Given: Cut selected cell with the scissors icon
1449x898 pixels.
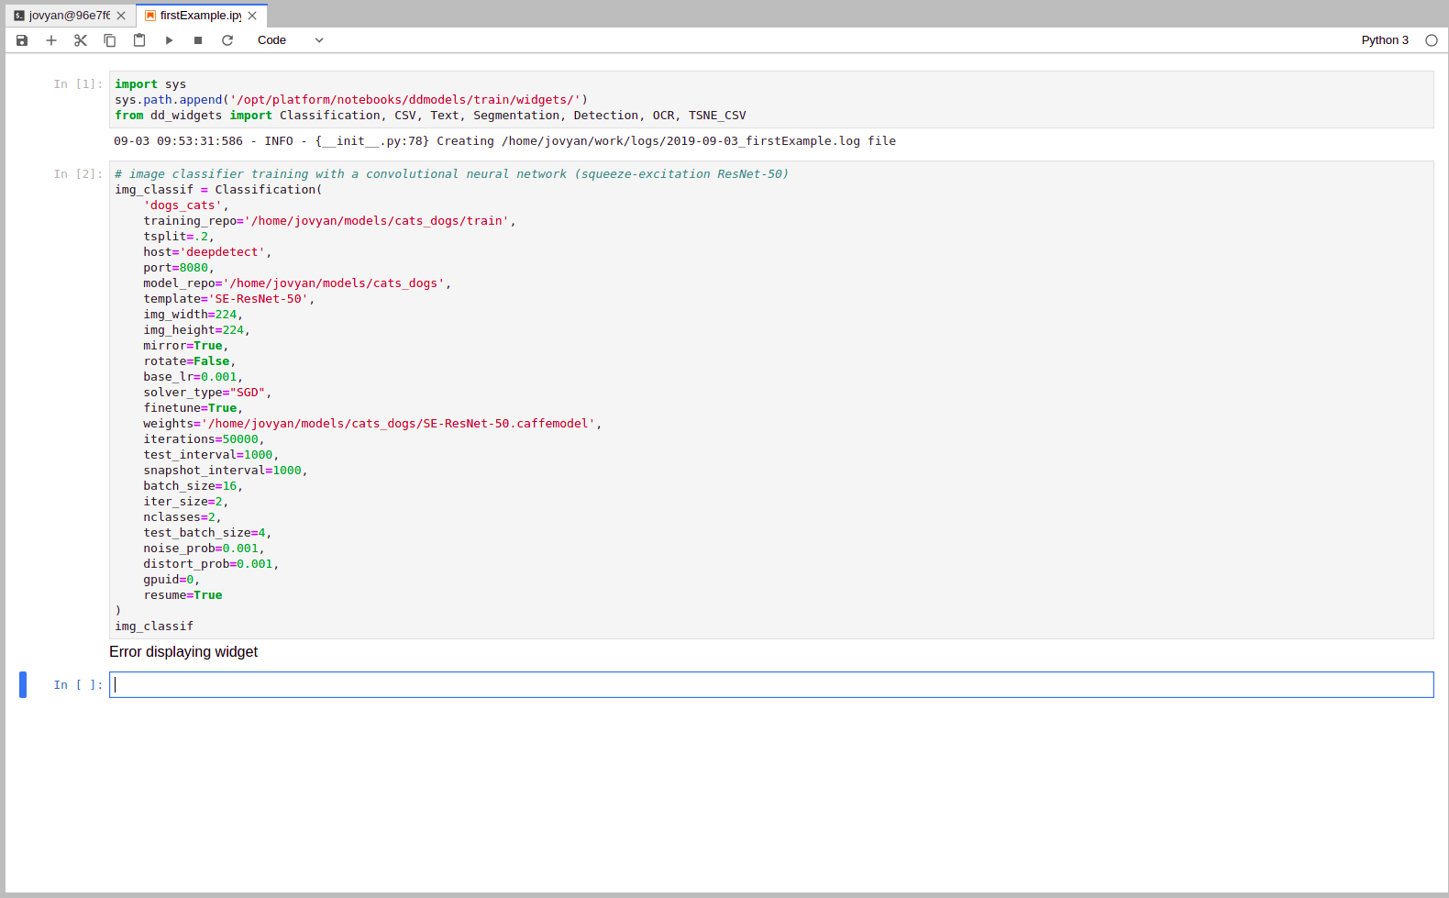Looking at the screenshot, I should point(81,40).
